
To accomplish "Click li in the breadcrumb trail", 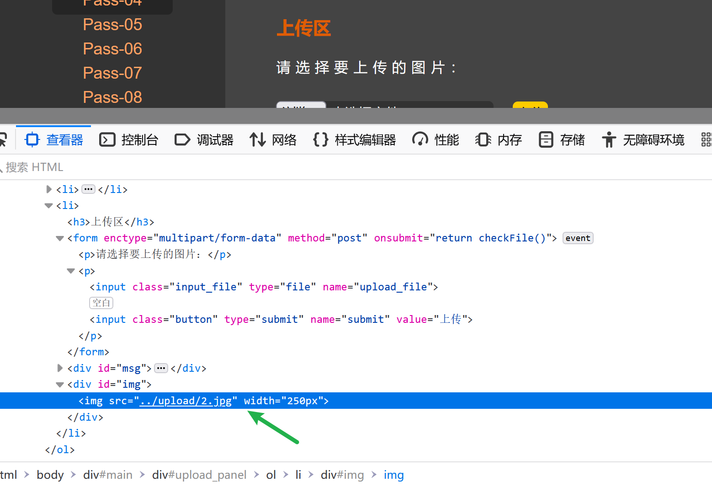I will coord(298,475).
